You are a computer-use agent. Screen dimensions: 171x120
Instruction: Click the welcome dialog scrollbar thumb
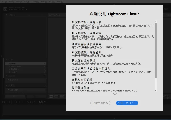[156, 50]
